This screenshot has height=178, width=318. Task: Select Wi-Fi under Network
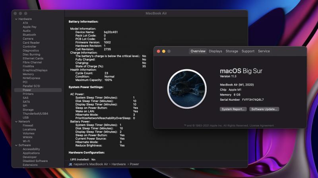click(x=26, y=141)
